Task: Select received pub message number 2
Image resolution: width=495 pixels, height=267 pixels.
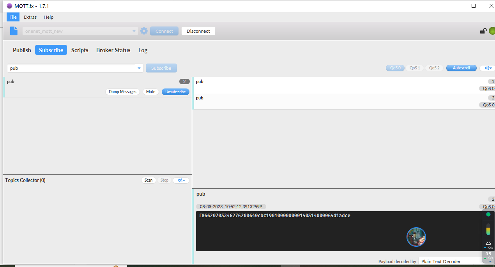Action: 344,101
